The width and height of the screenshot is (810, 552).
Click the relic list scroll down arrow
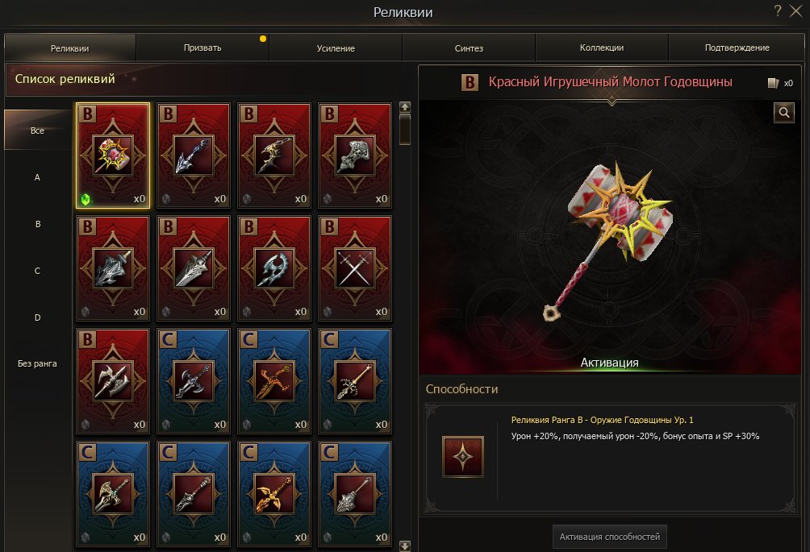pos(405,546)
